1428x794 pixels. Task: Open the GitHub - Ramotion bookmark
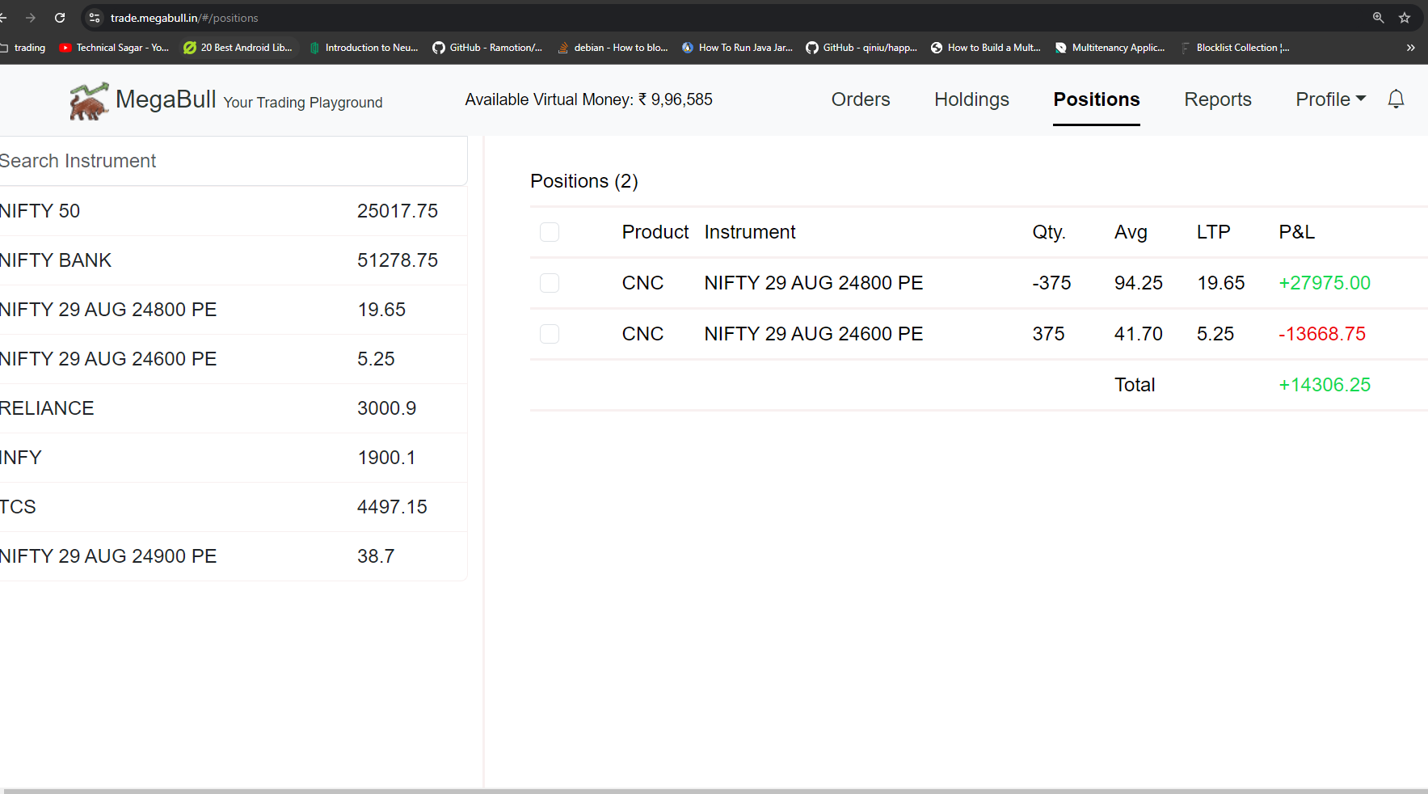(x=488, y=47)
